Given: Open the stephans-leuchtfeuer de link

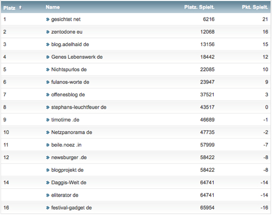Looking at the screenshot, I should (x=79, y=107).
